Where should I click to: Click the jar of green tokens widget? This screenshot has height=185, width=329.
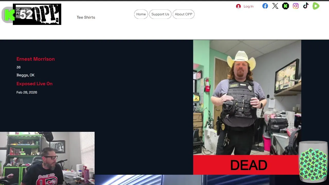coord(313,161)
